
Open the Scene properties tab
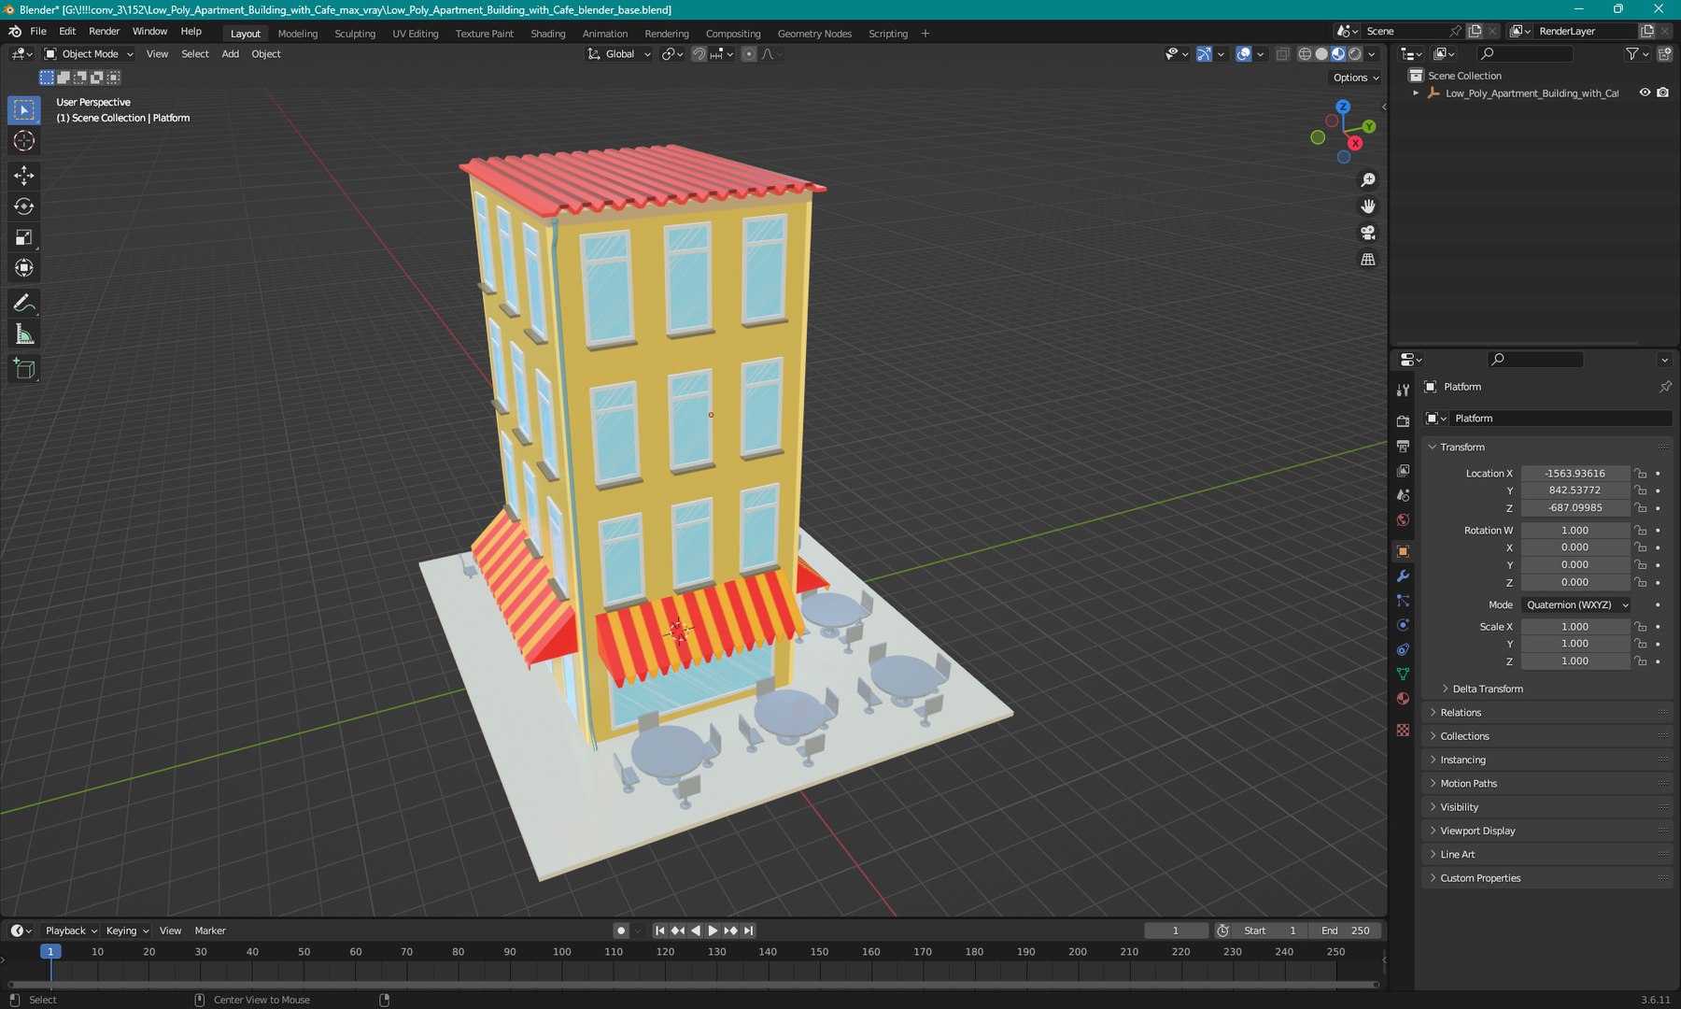tap(1403, 495)
